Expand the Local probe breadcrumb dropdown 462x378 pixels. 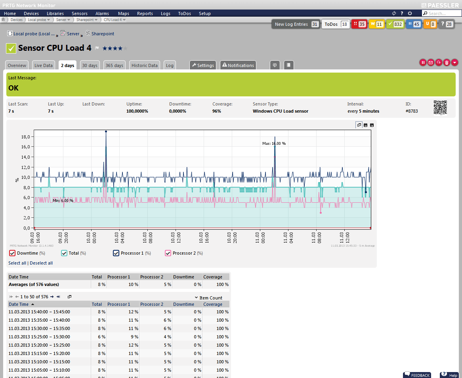pos(49,20)
